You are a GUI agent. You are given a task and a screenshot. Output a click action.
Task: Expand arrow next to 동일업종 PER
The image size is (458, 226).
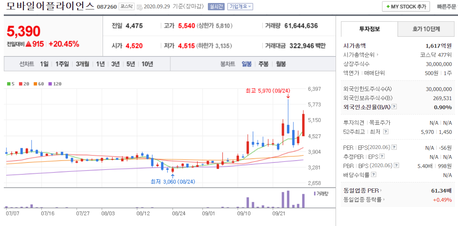click(x=381, y=191)
